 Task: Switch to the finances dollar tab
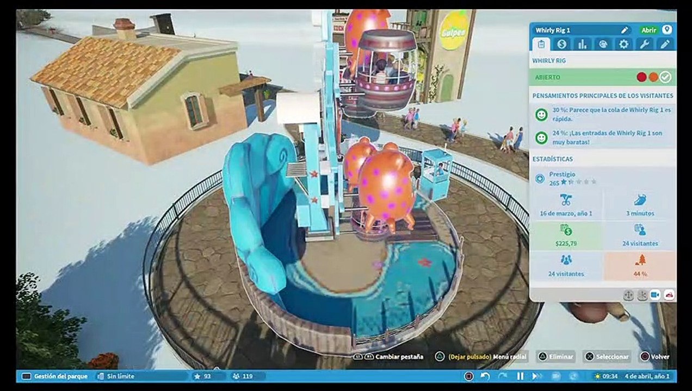tap(561, 45)
